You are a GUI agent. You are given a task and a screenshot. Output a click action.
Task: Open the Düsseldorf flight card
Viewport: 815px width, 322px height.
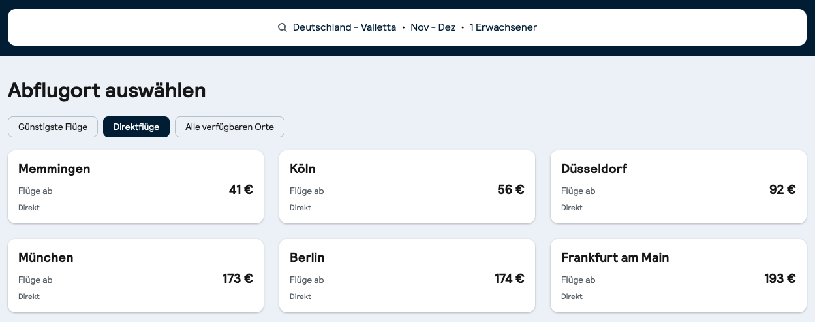(x=678, y=187)
